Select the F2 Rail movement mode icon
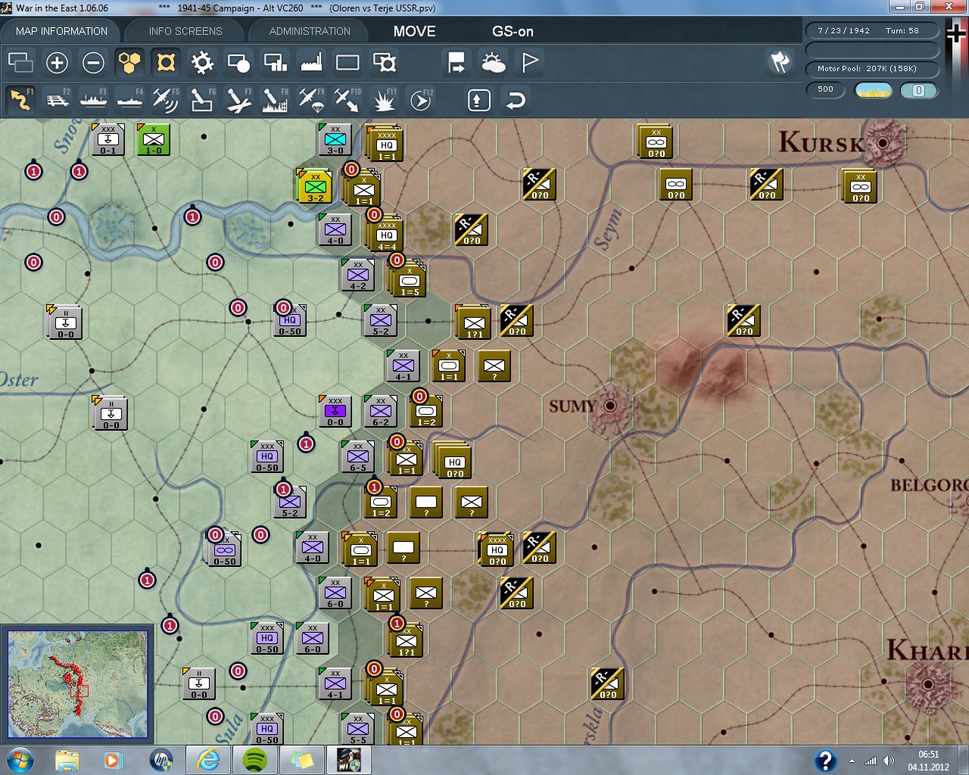The width and height of the screenshot is (969, 775). pyautogui.click(x=57, y=100)
